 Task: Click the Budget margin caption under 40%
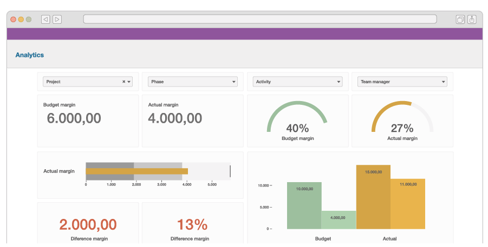coord(298,138)
